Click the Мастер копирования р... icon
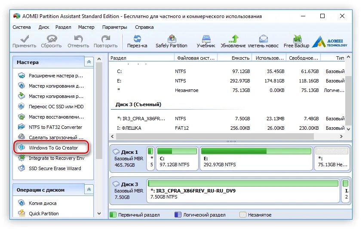This screenshot has height=229, width=362. pos(21,96)
